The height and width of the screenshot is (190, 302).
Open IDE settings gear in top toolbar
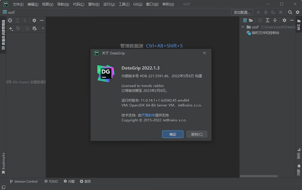(297, 12)
